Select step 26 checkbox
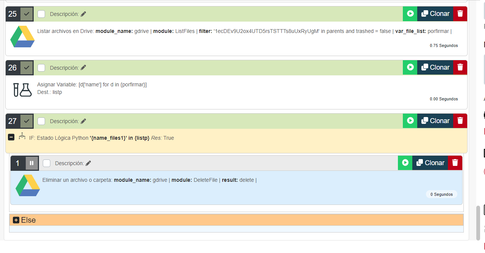 click(41, 68)
